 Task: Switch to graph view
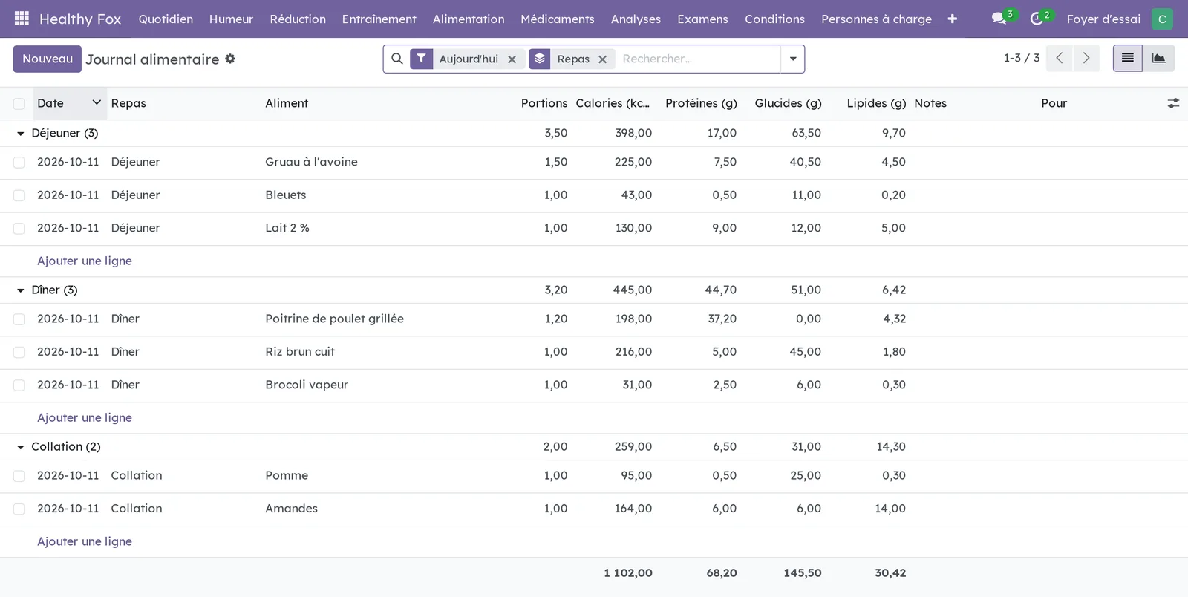[1159, 58]
